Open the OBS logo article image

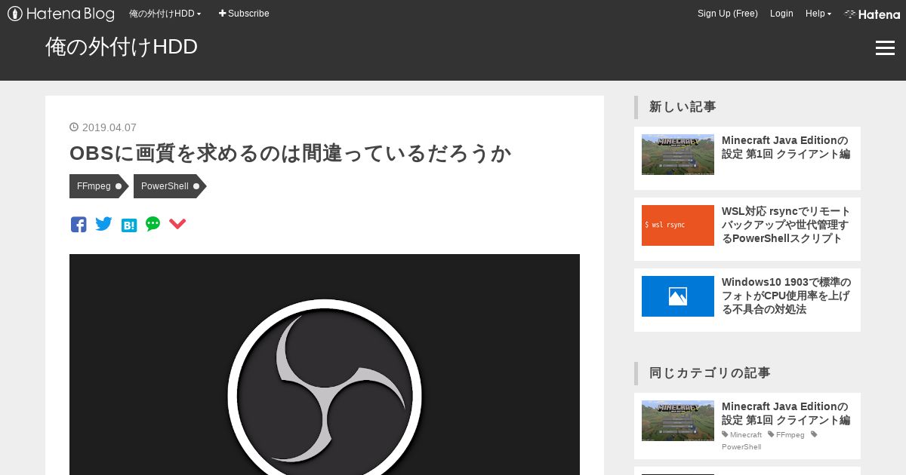[x=325, y=365]
